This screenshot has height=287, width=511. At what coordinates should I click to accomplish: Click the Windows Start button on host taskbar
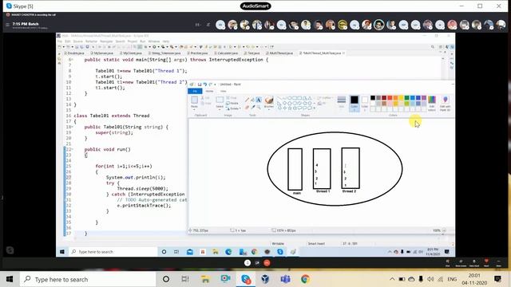point(10,279)
